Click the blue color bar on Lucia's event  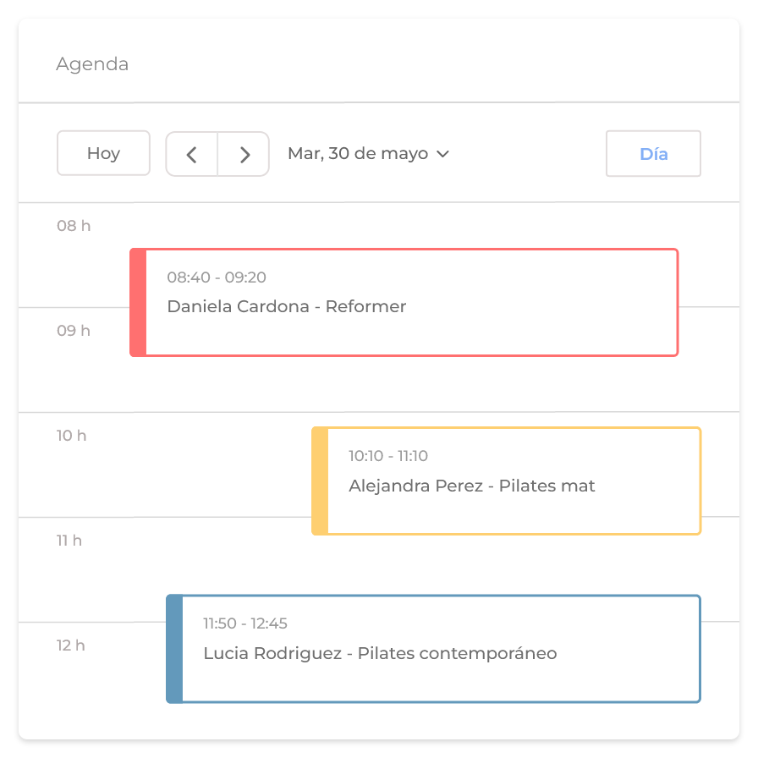click(x=174, y=649)
